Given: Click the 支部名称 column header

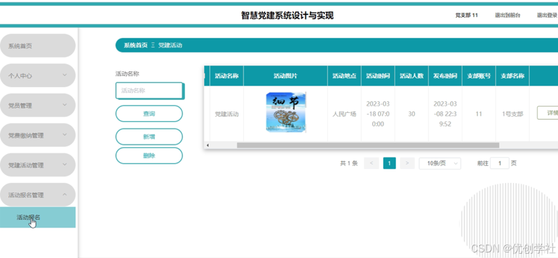Looking at the screenshot, I should (513, 76).
